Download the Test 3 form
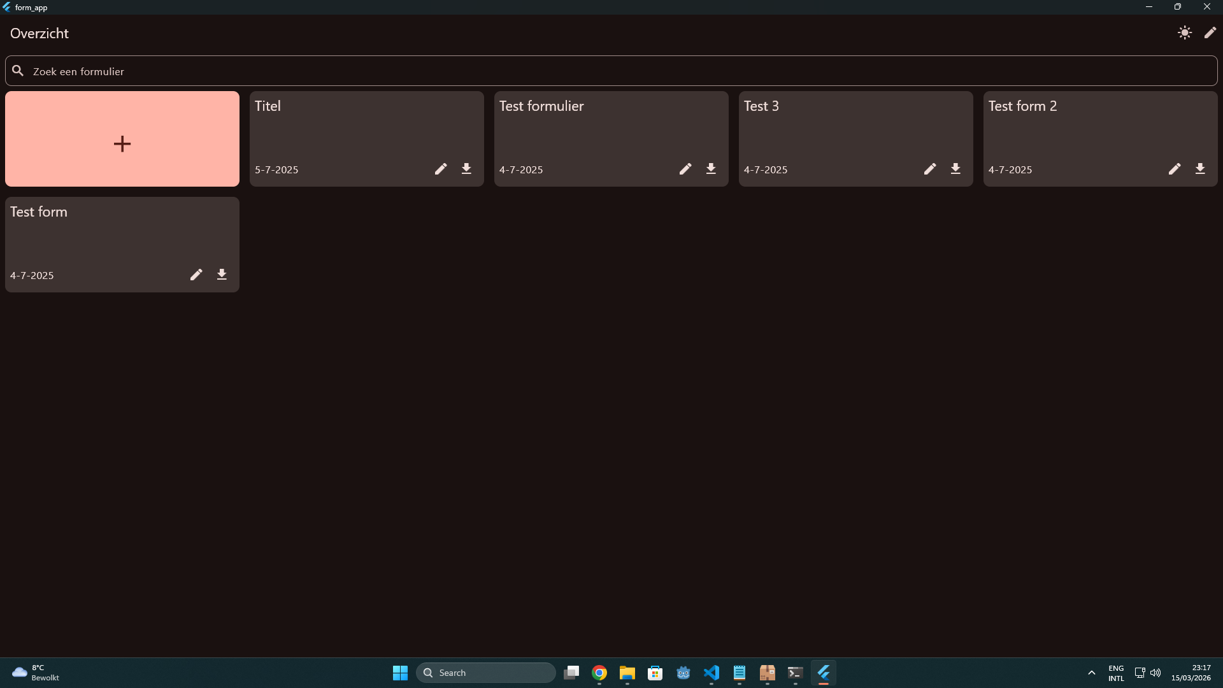The image size is (1223, 688). (955, 169)
